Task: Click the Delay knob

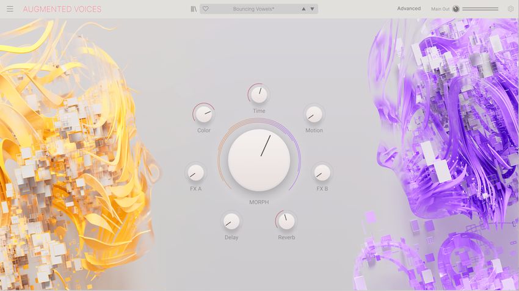Action: point(231,221)
